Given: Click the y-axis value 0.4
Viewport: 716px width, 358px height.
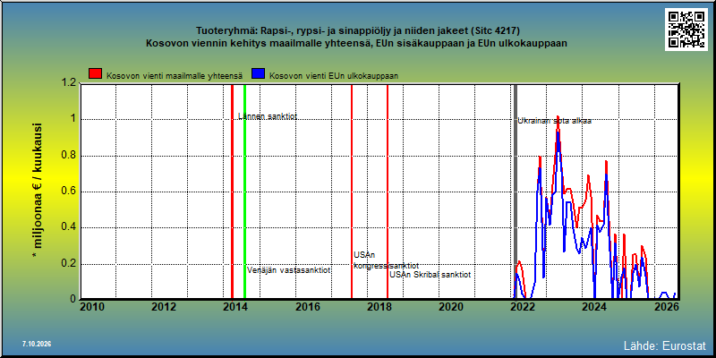Looking at the screenshot, I should pos(69,228).
